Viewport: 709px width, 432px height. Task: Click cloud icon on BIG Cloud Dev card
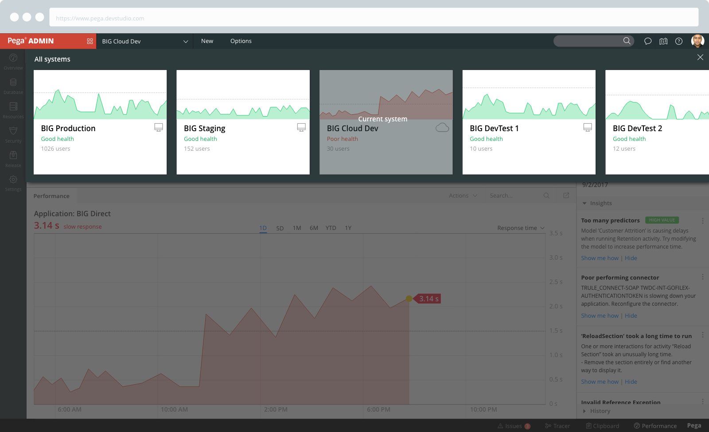click(x=442, y=128)
